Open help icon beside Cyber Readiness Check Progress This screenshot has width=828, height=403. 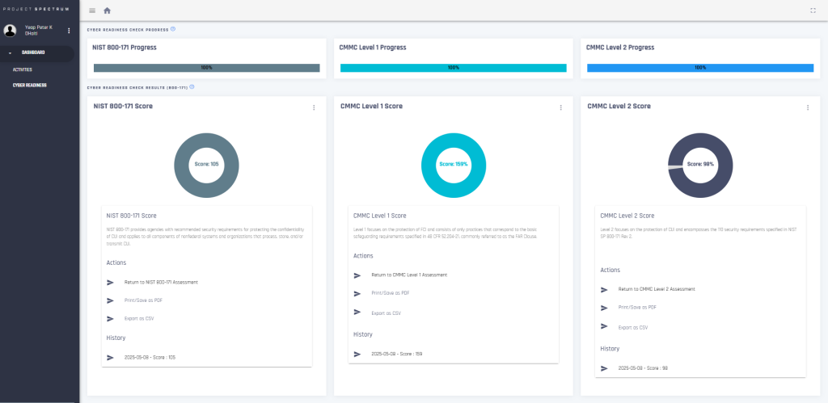pos(173,29)
